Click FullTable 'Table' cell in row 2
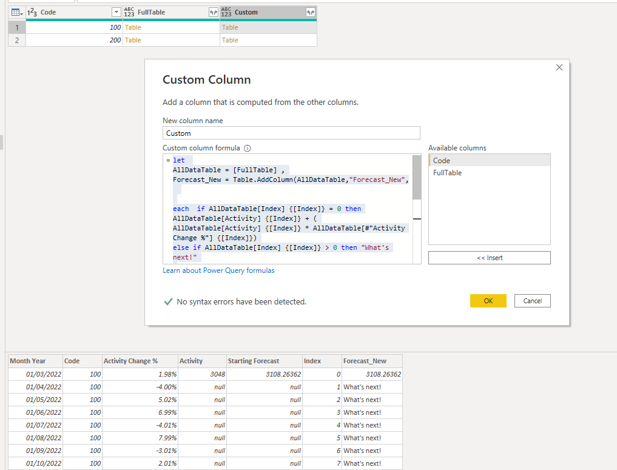This screenshot has width=617, height=470. coord(171,40)
